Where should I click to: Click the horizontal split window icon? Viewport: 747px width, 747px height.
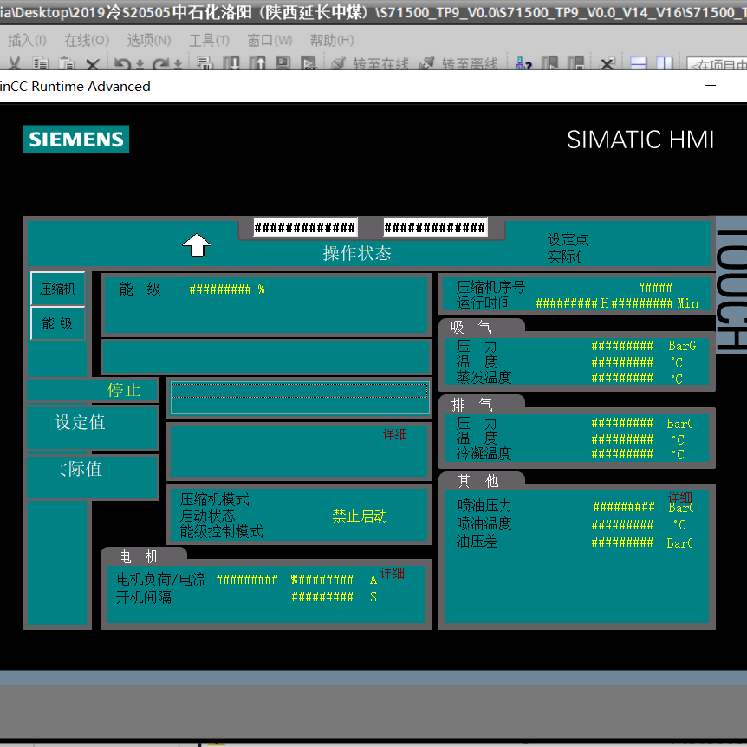[x=639, y=64]
